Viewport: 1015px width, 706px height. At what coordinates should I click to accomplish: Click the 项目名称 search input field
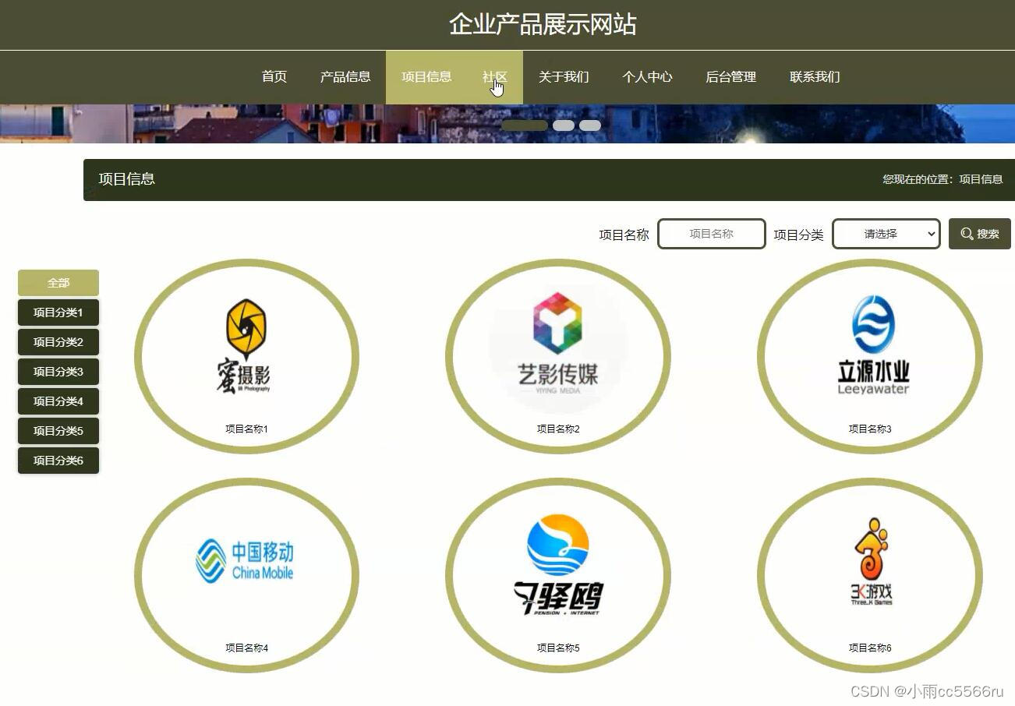(x=711, y=233)
